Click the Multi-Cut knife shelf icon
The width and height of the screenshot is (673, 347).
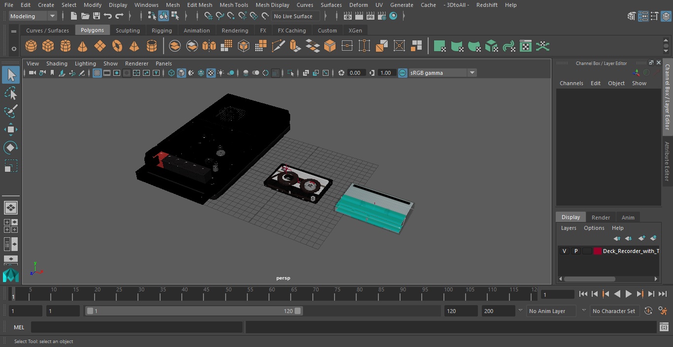tap(278, 46)
